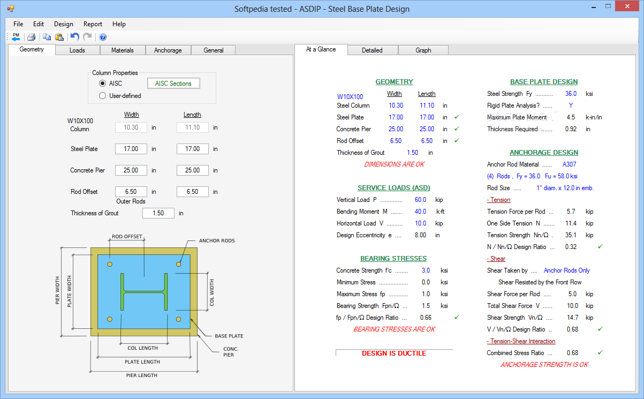
Task: Click the PM back-arrow toolbar icon
Action: point(16,37)
